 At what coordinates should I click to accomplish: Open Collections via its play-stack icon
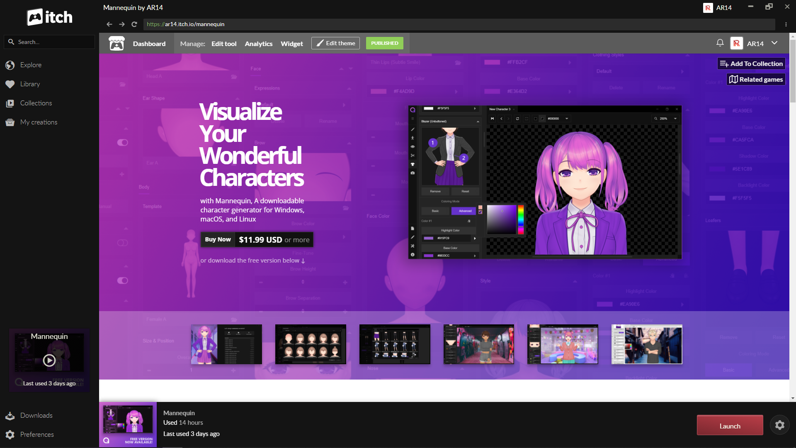pos(10,103)
